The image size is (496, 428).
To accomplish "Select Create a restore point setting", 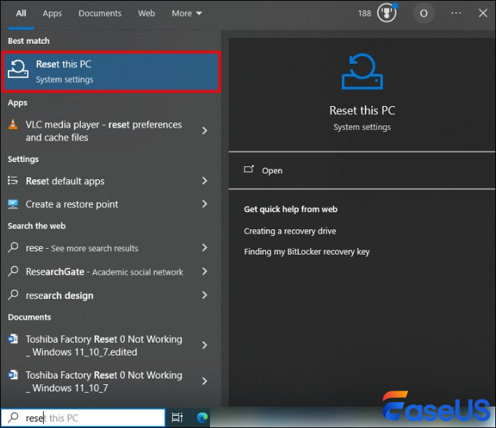I will [72, 204].
